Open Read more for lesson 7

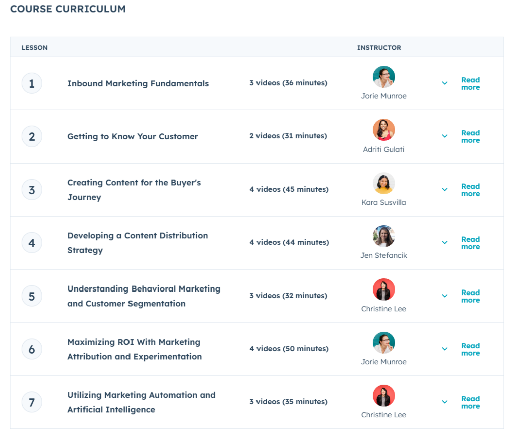tap(470, 402)
